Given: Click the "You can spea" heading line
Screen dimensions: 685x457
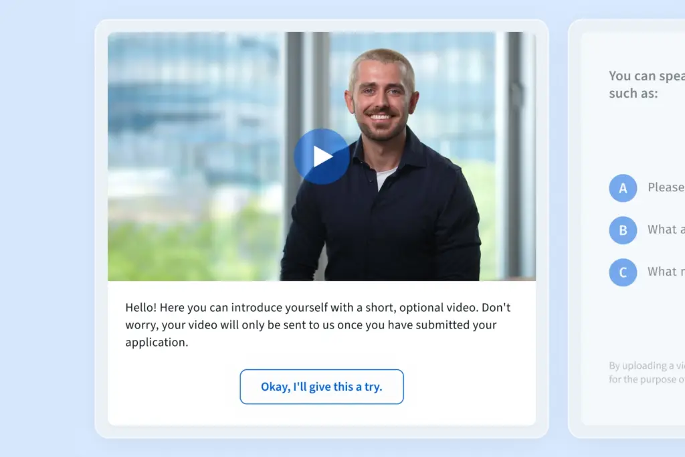Looking at the screenshot, I should click(647, 76).
